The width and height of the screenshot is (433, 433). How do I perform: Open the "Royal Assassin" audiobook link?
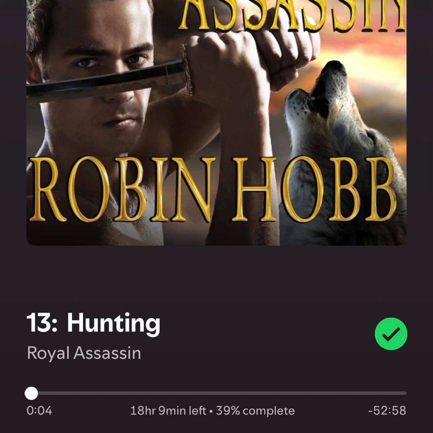[x=84, y=353]
